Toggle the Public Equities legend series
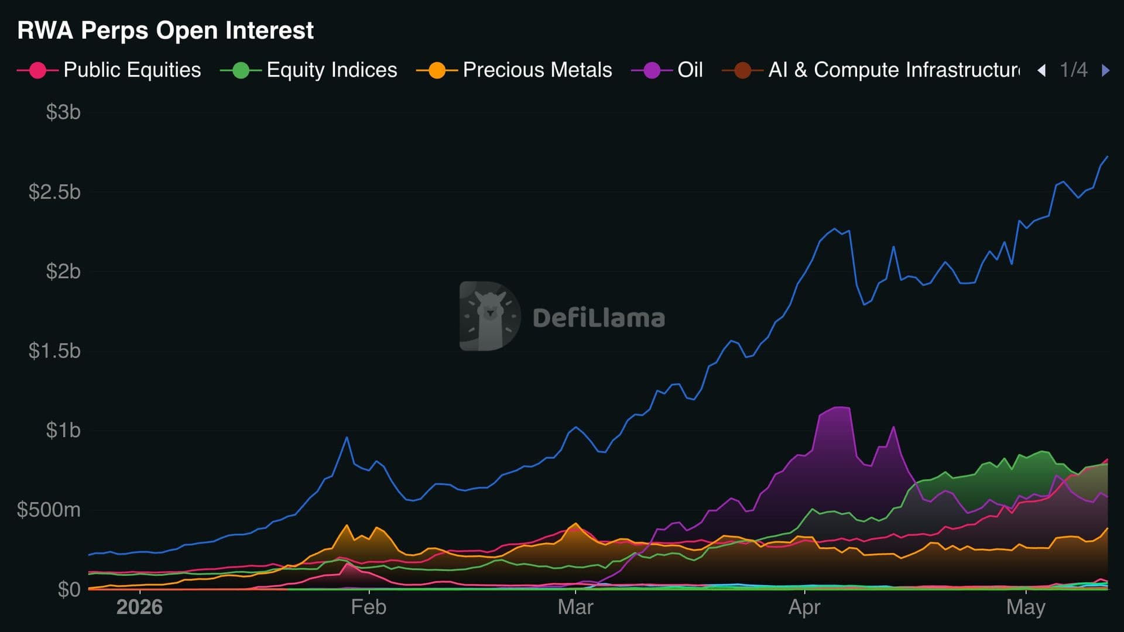Image resolution: width=1124 pixels, height=632 pixels. (x=109, y=70)
